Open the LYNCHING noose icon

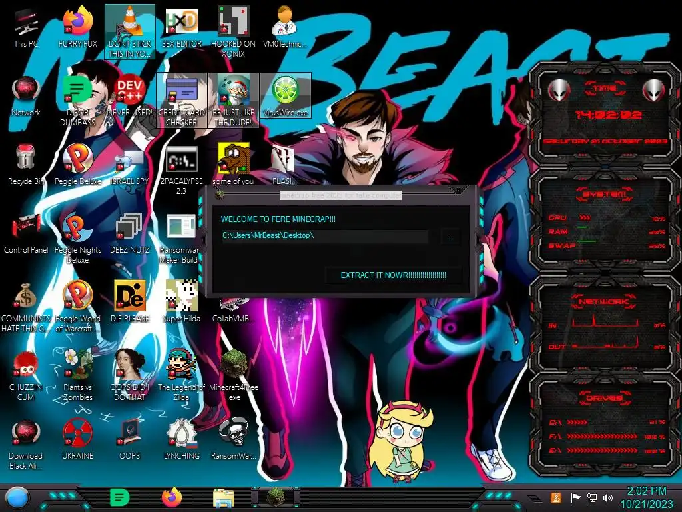tap(181, 440)
